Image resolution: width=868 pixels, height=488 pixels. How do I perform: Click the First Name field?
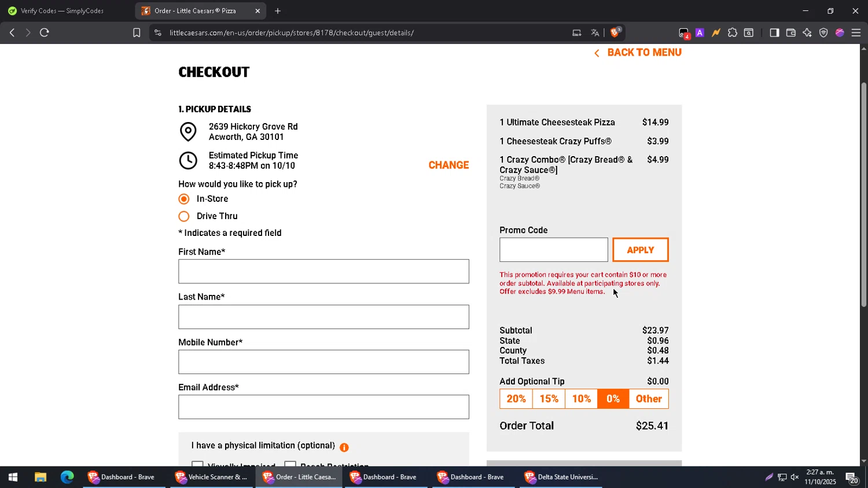point(323,272)
